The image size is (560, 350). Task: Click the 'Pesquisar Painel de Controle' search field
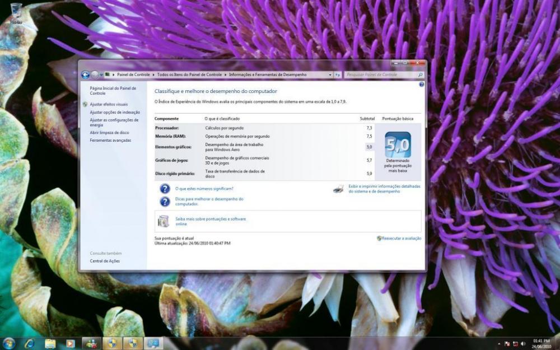381,74
